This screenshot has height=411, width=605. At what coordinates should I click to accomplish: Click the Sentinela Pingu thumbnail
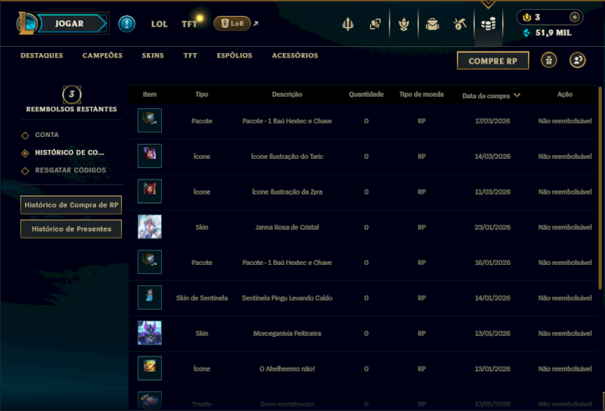(150, 297)
